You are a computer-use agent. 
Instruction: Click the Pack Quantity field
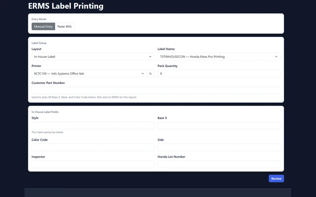pos(219,74)
